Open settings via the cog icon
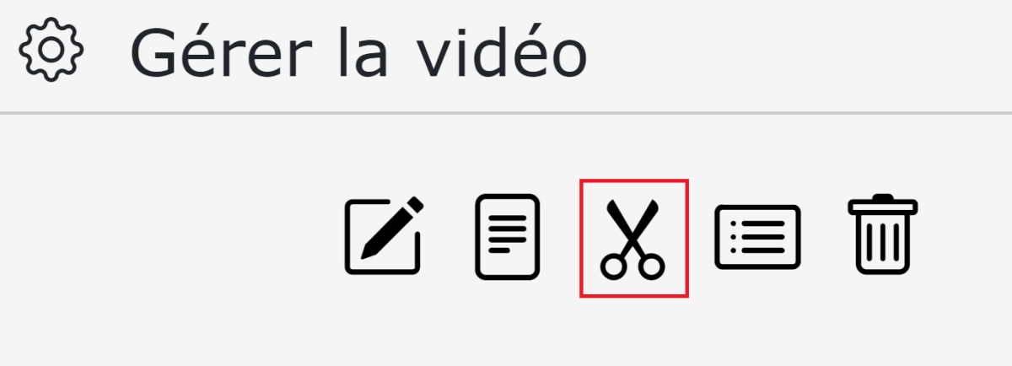 pos(51,49)
